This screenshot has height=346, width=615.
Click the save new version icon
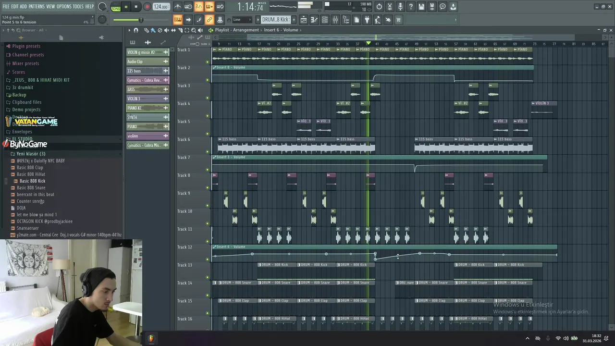point(432,7)
